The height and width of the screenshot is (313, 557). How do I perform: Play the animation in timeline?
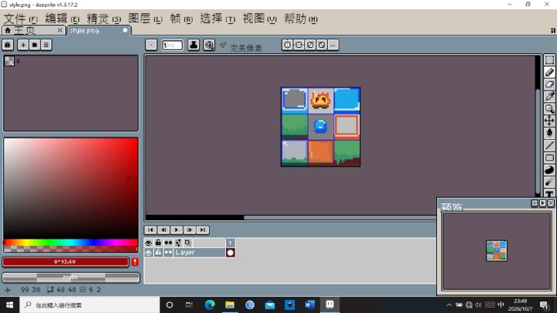176,230
